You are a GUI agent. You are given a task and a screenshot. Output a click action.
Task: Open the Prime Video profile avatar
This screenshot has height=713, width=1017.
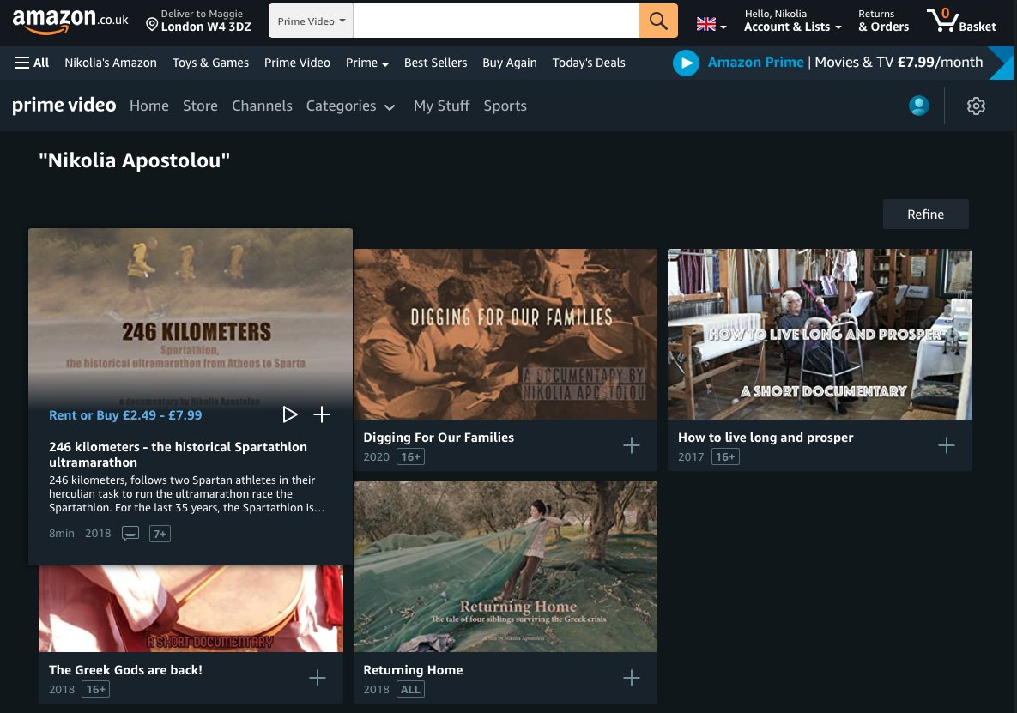[x=918, y=105]
